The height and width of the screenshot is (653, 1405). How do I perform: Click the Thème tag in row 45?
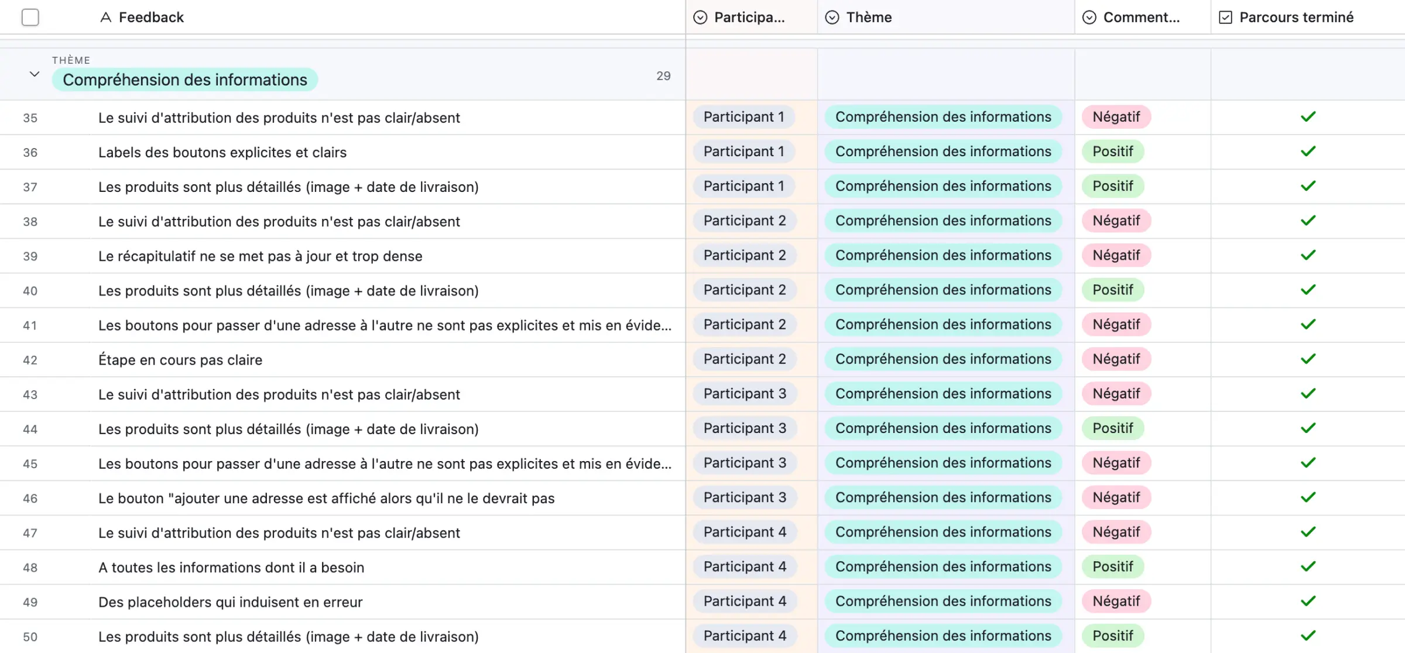943,463
